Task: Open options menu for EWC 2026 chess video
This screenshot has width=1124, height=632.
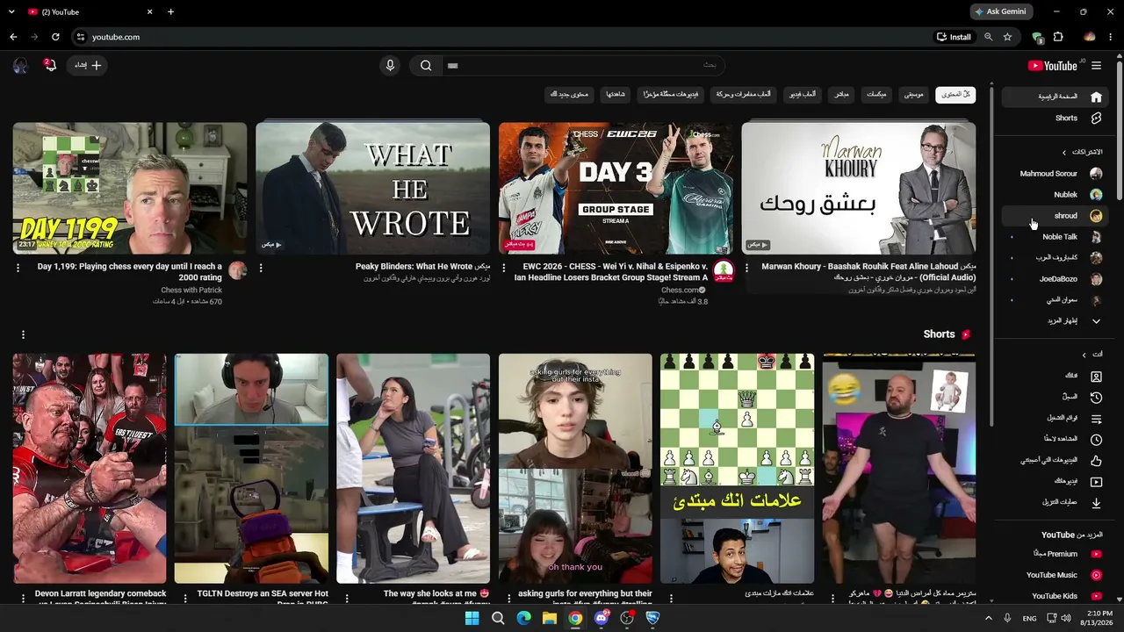Action: [504, 268]
